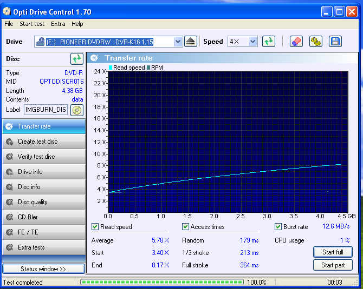
Task: Click the Transfer rate sidebar icon
Action: point(9,126)
